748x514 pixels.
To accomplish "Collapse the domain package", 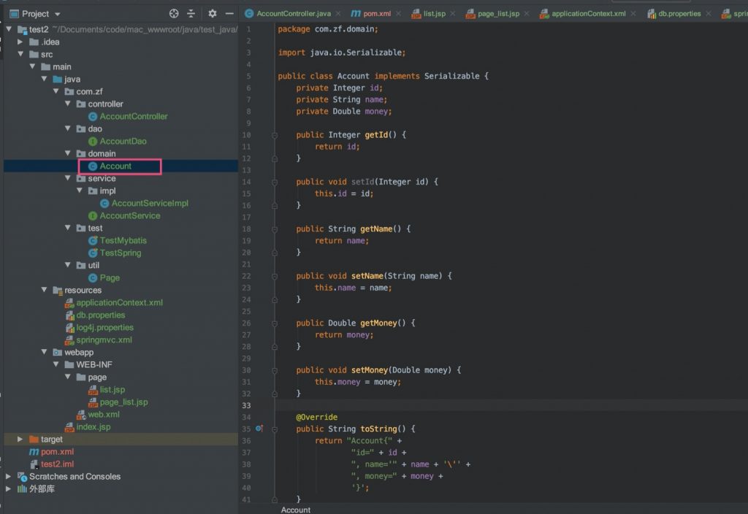I will (68, 153).
